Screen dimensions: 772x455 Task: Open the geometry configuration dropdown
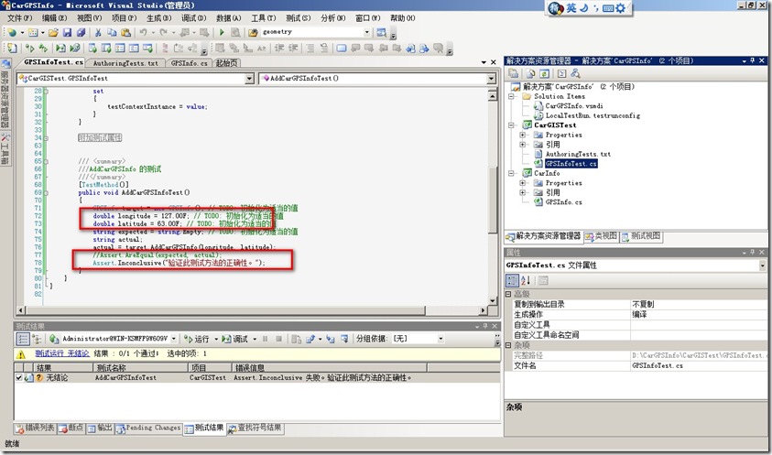(367, 32)
